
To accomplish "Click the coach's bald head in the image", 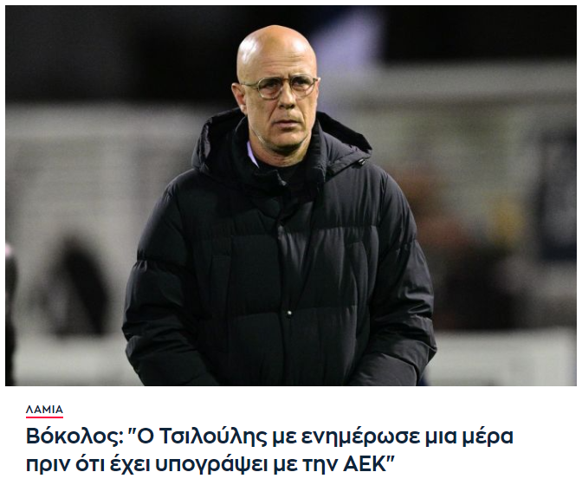I will [276, 50].
